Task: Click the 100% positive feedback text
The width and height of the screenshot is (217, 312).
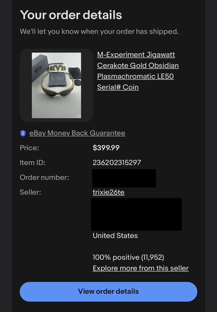Action: point(128,257)
